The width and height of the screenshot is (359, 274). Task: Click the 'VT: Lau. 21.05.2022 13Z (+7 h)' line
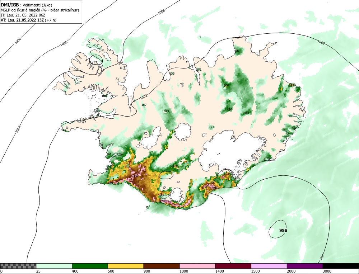28,20
